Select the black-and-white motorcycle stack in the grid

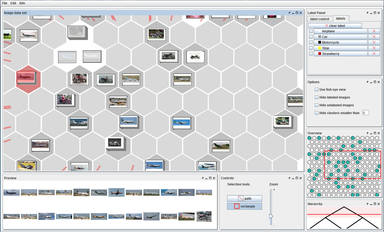[x=116, y=143]
